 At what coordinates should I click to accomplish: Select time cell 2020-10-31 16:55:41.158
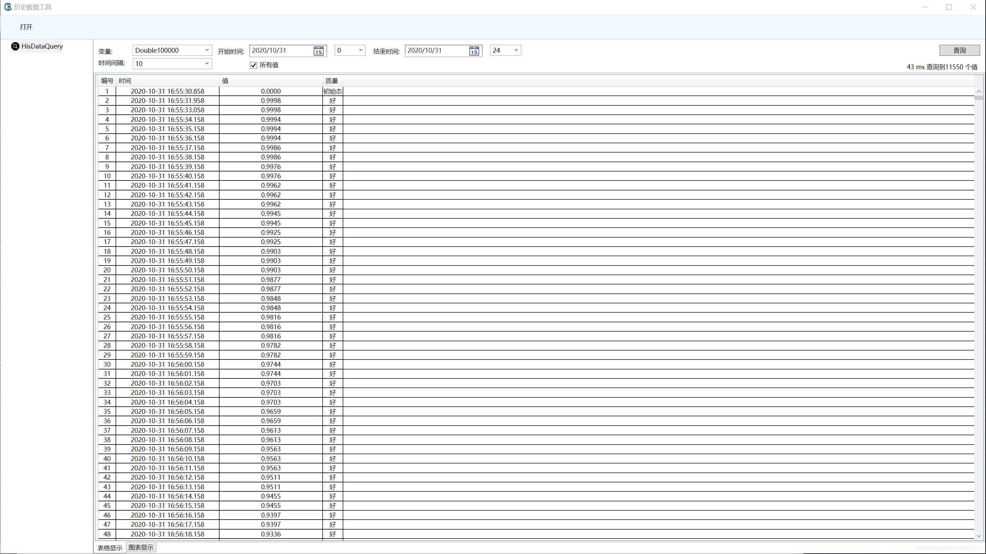pos(167,186)
